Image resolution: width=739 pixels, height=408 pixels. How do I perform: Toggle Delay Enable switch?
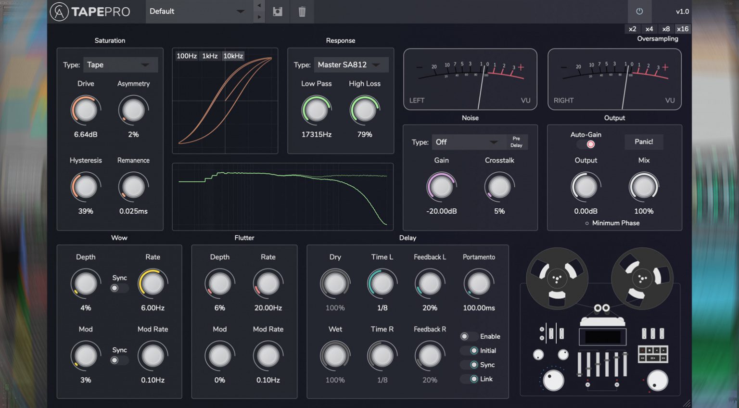[469, 336]
